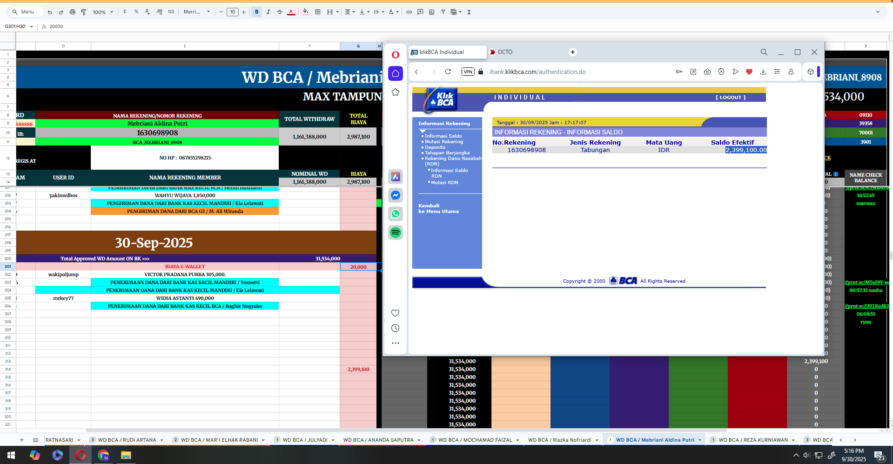
Task: Open the WD BCA / RUDI ARTANA sheet tab
Action: coord(127,440)
